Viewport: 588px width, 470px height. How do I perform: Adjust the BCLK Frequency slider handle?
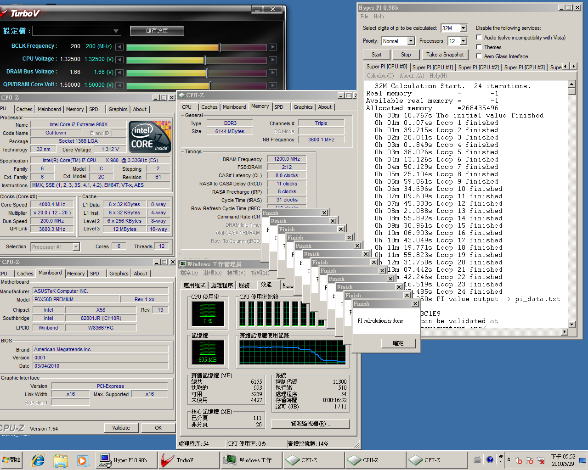pos(220,47)
